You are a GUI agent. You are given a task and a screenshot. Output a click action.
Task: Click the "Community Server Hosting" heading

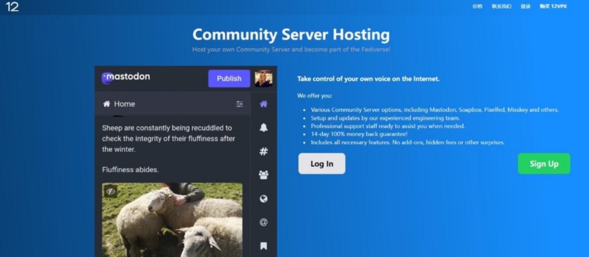pos(291,34)
